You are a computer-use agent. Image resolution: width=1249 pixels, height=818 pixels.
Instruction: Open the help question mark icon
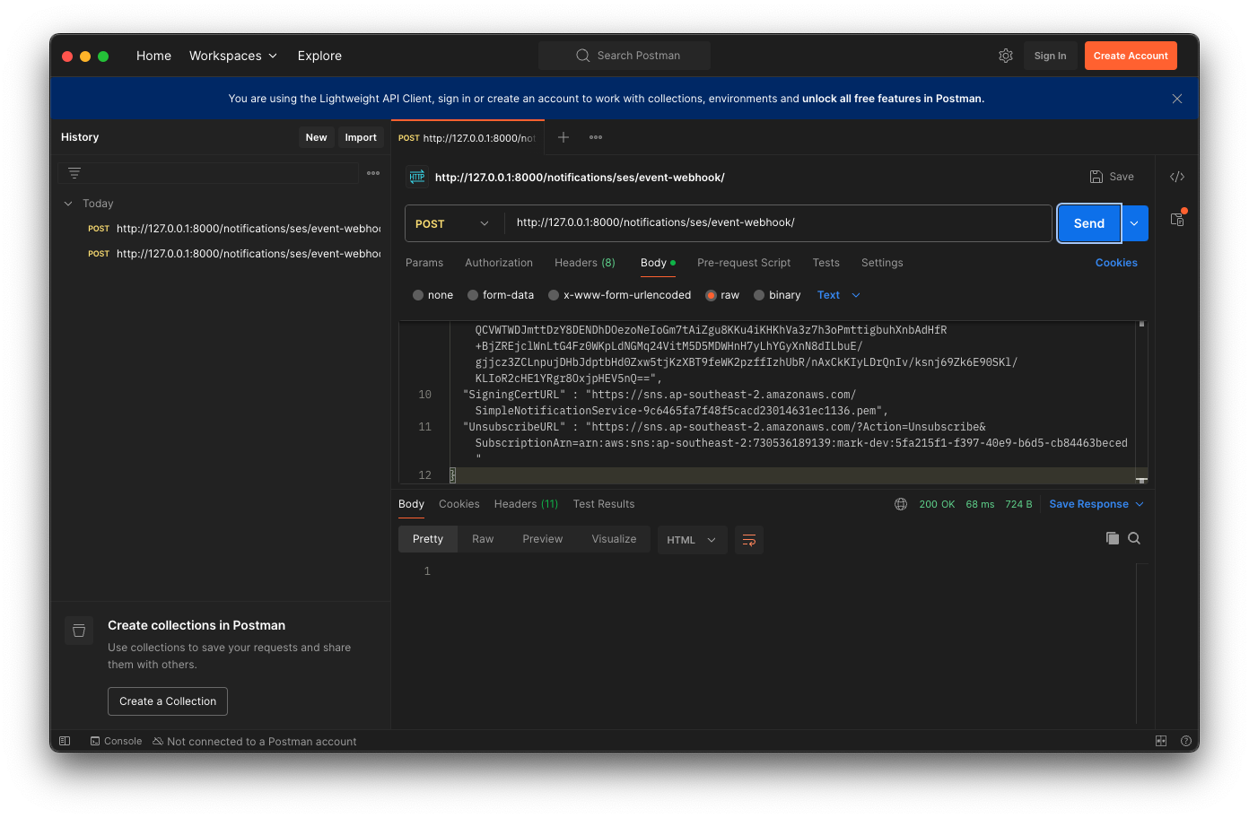[1185, 741]
